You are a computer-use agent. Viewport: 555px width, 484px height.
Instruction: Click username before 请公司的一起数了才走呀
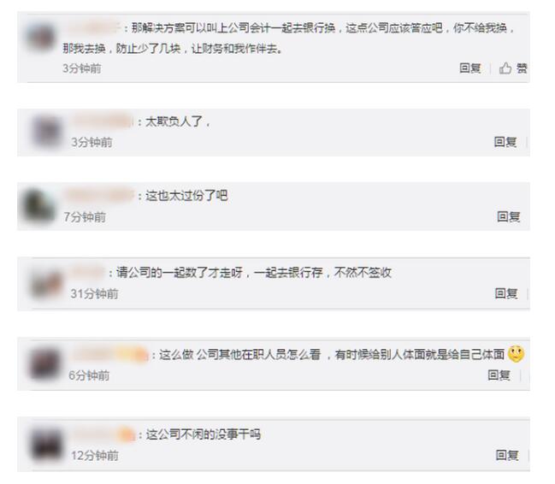(88, 272)
